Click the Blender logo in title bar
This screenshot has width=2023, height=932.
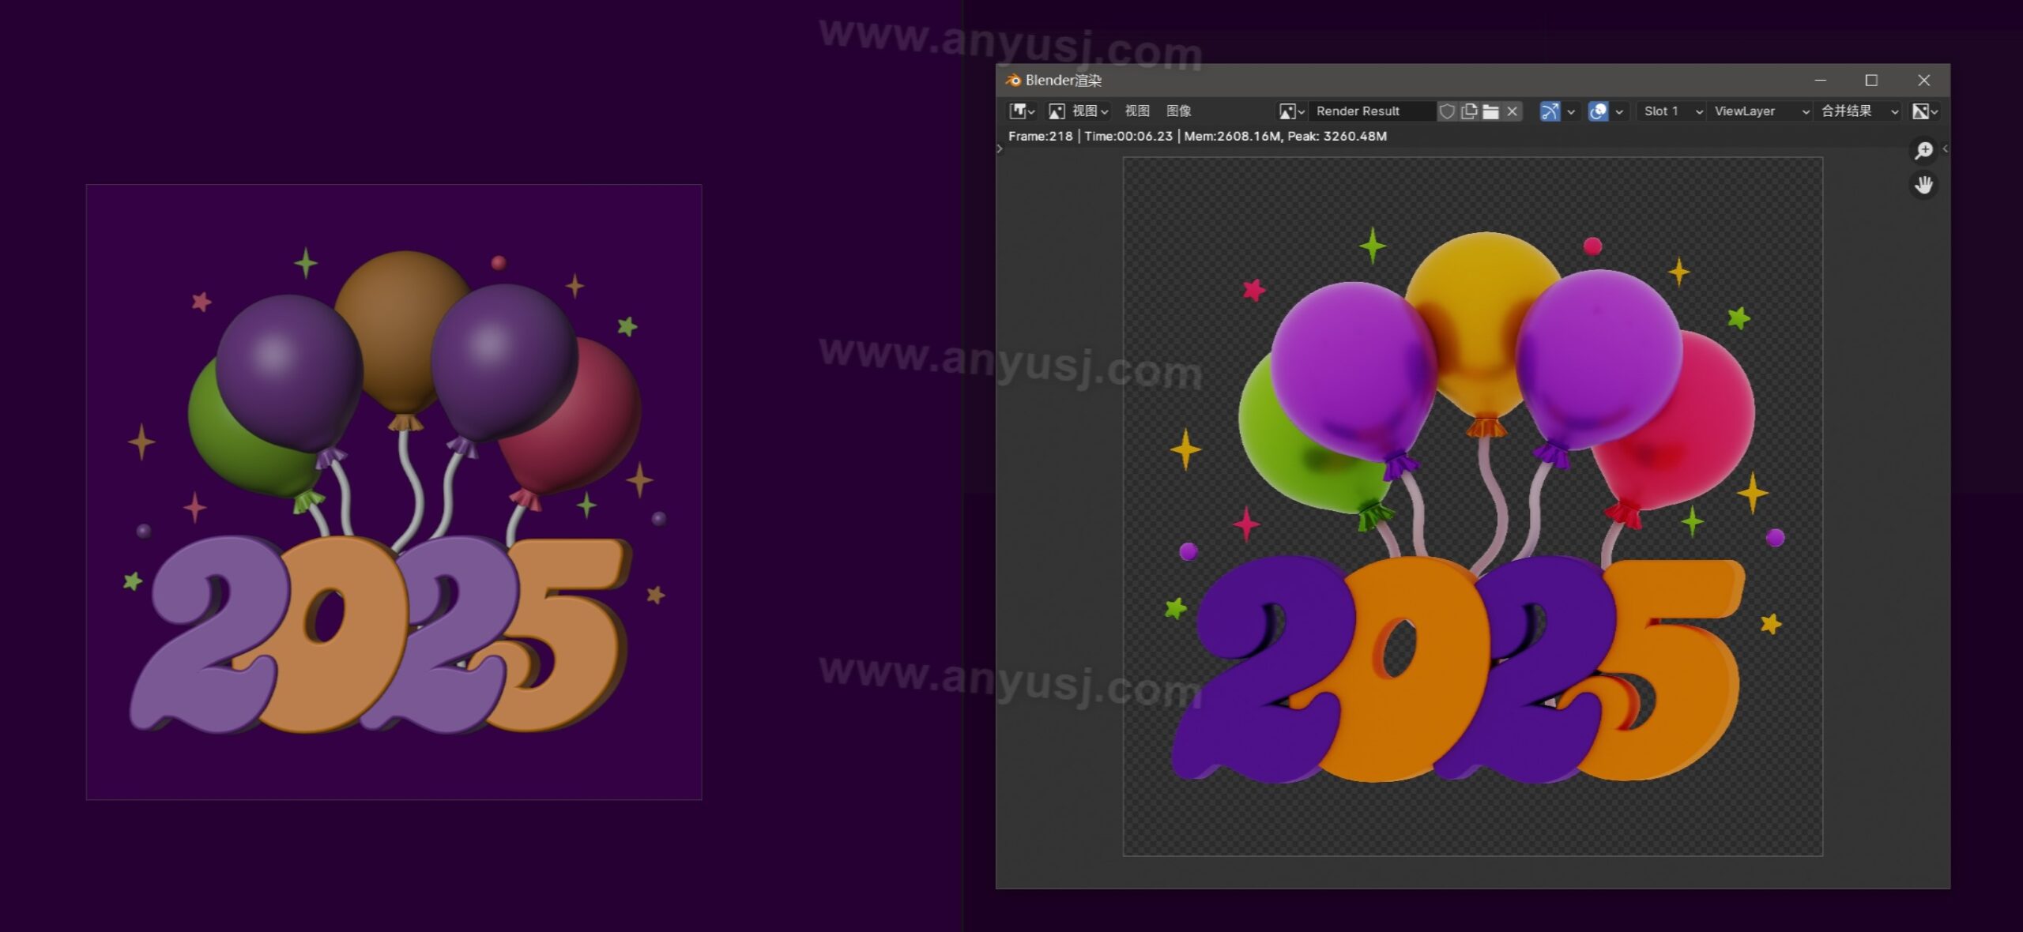[x=1013, y=80]
